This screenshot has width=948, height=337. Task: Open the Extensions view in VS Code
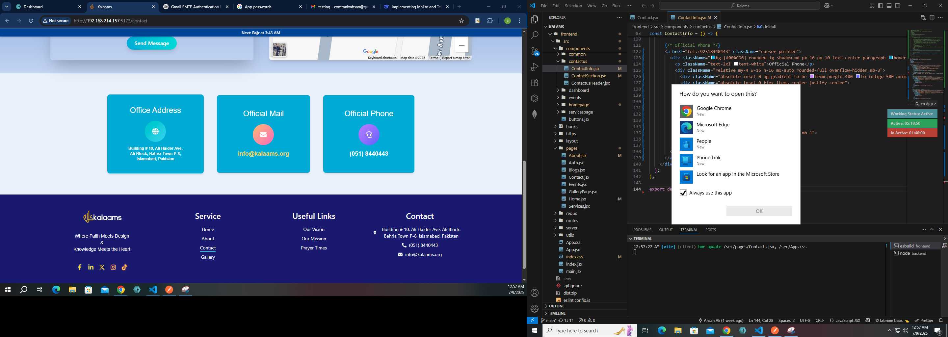534,83
